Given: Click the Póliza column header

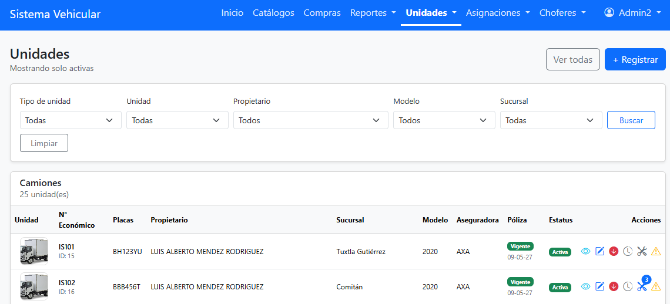Looking at the screenshot, I should click(x=517, y=220).
